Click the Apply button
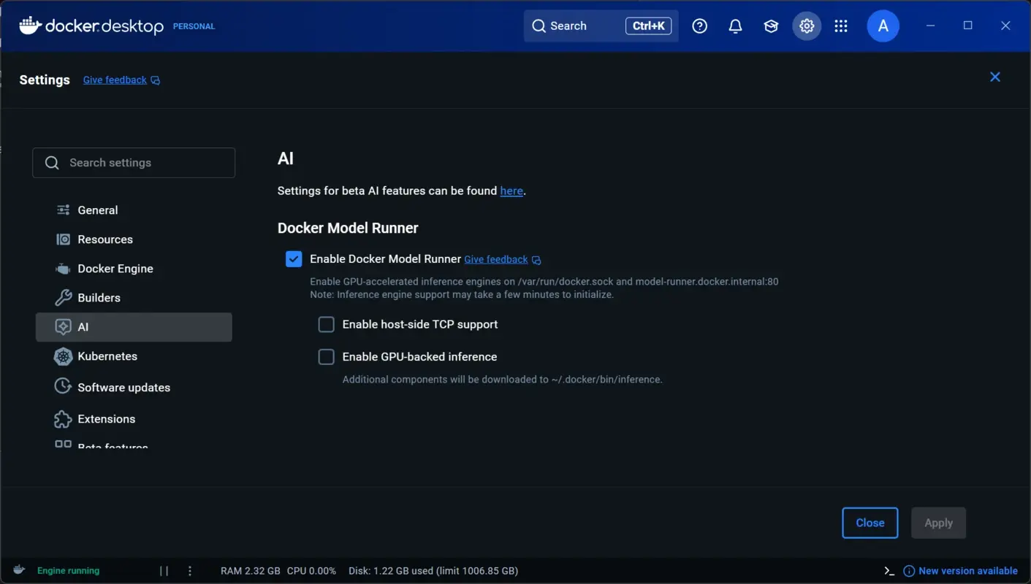The width and height of the screenshot is (1031, 584). [x=938, y=523]
